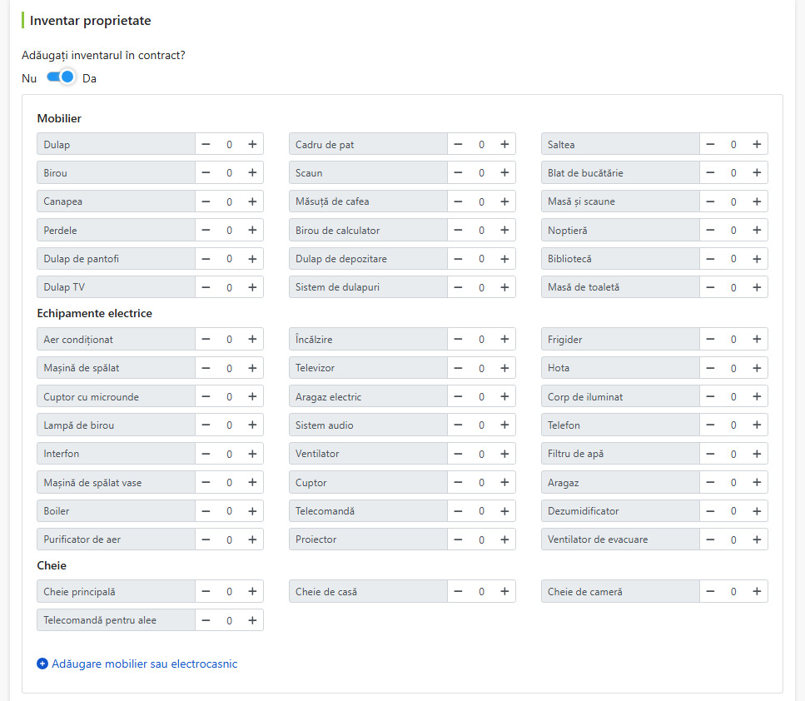Click the Cheie principală quantity field
This screenshot has height=701, width=805.
tap(229, 592)
